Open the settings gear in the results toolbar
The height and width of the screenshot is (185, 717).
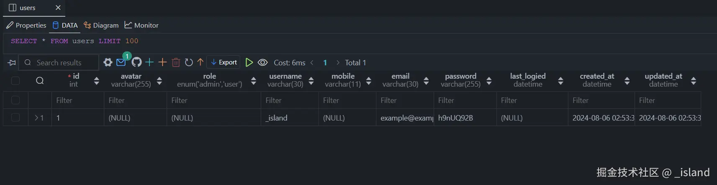(x=108, y=62)
